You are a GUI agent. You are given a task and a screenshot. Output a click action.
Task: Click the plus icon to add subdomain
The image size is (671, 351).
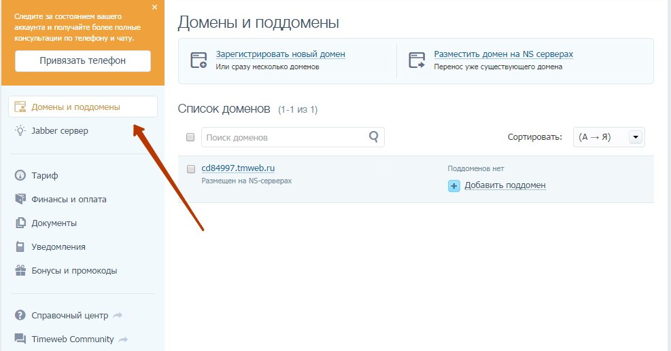pos(454,185)
